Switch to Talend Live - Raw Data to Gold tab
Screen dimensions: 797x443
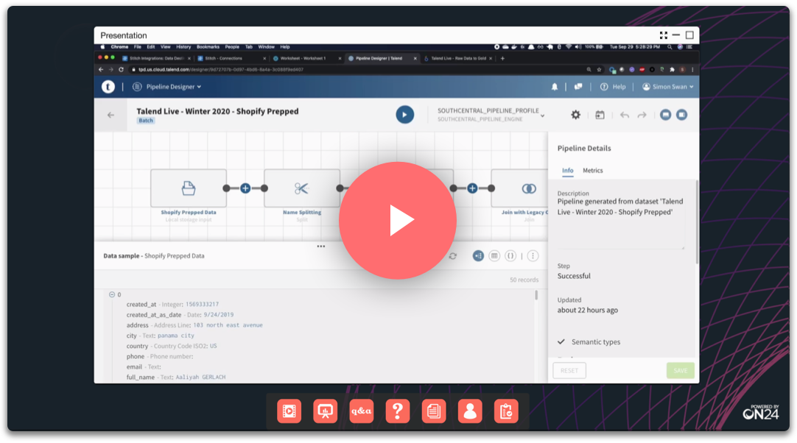[457, 58]
